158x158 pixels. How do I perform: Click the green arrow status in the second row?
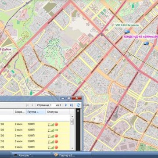(x=56, y=130)
